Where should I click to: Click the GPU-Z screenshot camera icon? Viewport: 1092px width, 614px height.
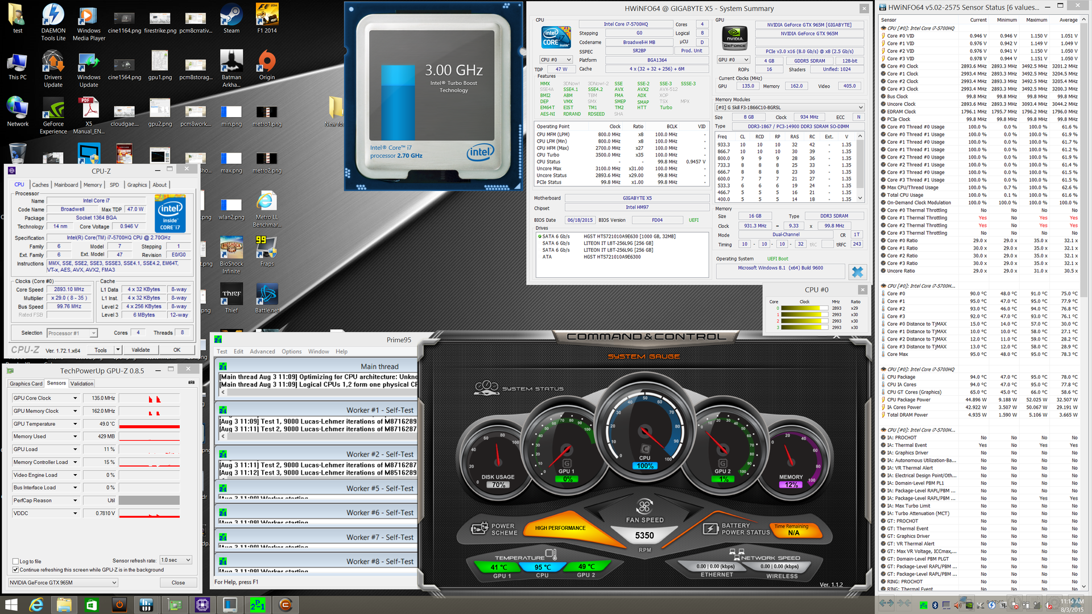coord(191,383)
